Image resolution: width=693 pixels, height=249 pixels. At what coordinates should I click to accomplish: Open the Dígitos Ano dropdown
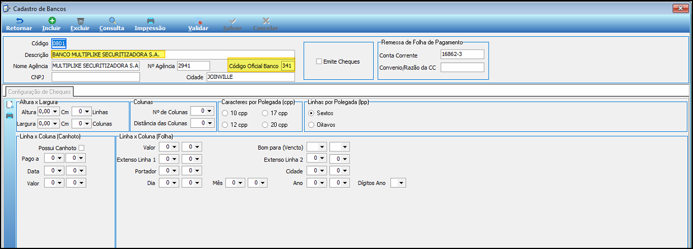click(398, 183)
